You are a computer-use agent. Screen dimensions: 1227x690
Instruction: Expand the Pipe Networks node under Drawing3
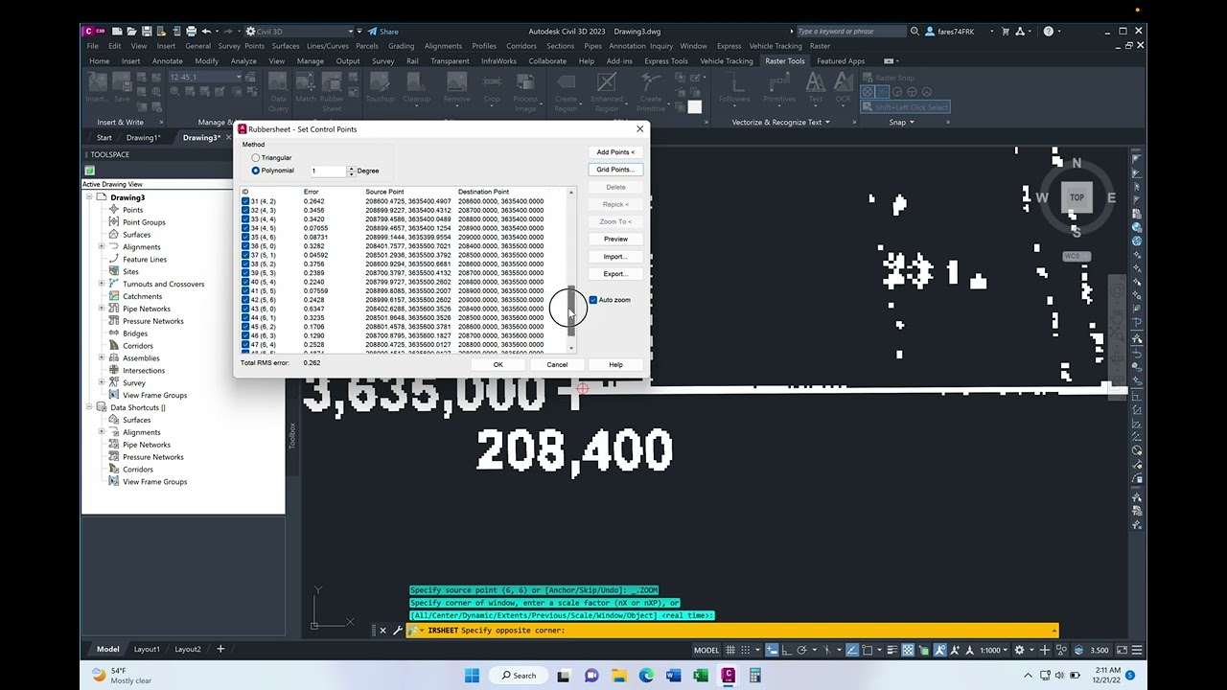click(102, 309)
